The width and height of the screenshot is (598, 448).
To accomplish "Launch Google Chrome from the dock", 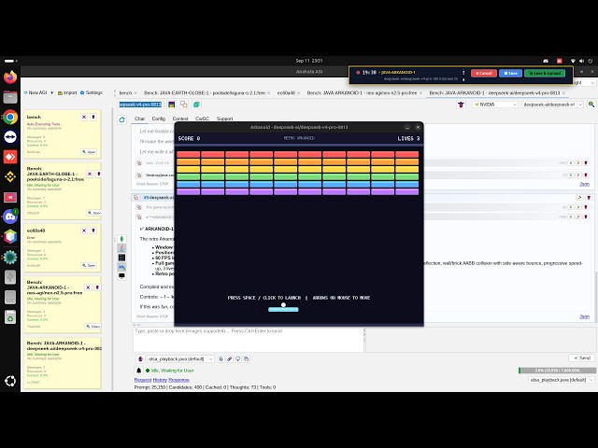I will click(10, 117).
